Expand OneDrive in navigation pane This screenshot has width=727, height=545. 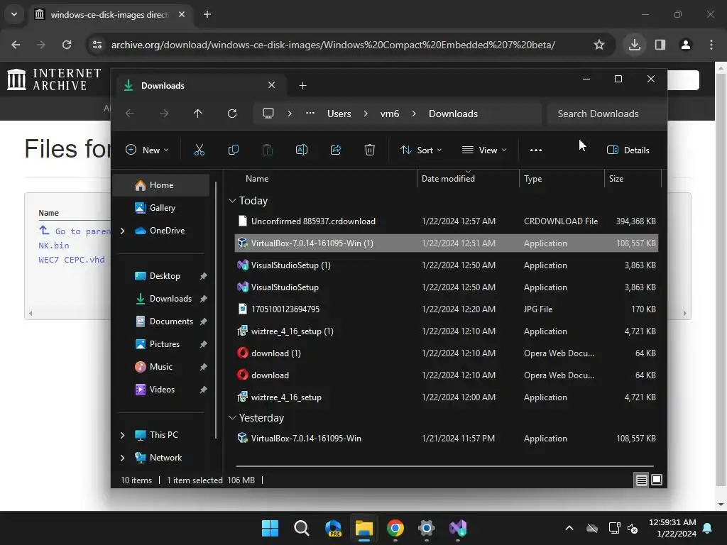[x=122, y=231]
